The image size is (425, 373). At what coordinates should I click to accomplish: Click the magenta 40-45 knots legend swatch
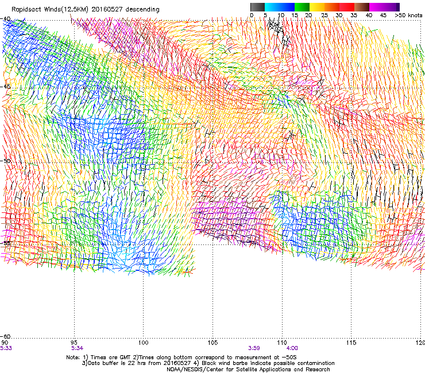click(377, 7)
